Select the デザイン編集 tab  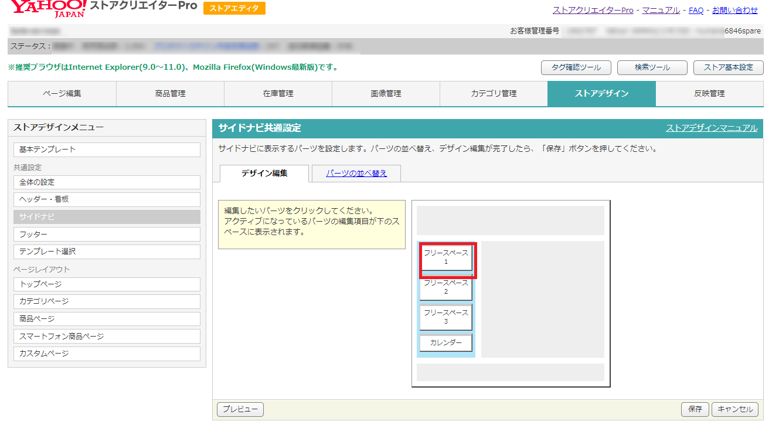(x=264, y=174)
